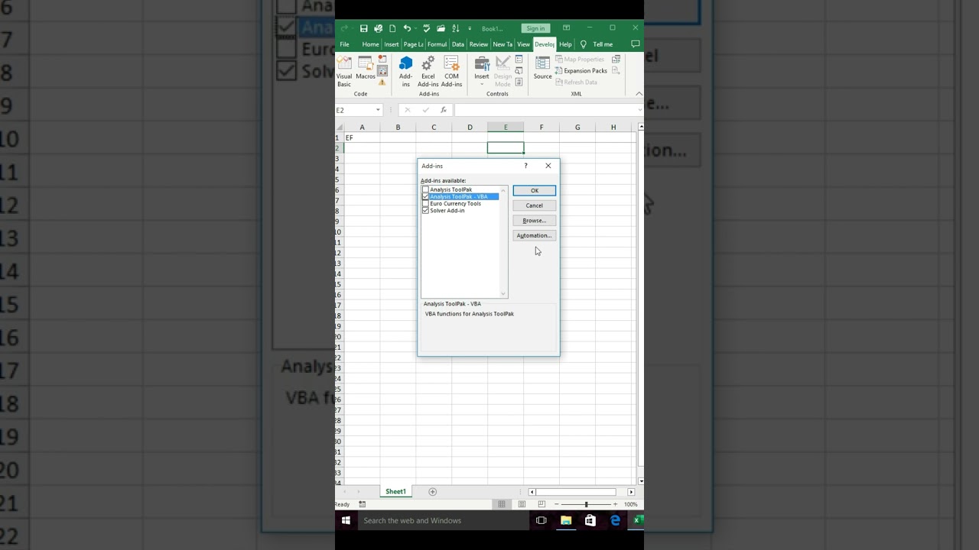Click the View Code icon in Controls

click(x=519, y=70)
